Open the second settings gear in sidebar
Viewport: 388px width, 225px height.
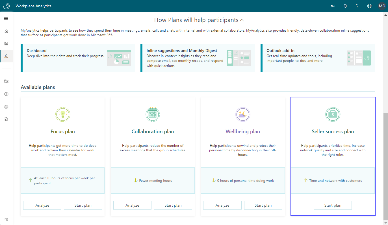[6, 107]
